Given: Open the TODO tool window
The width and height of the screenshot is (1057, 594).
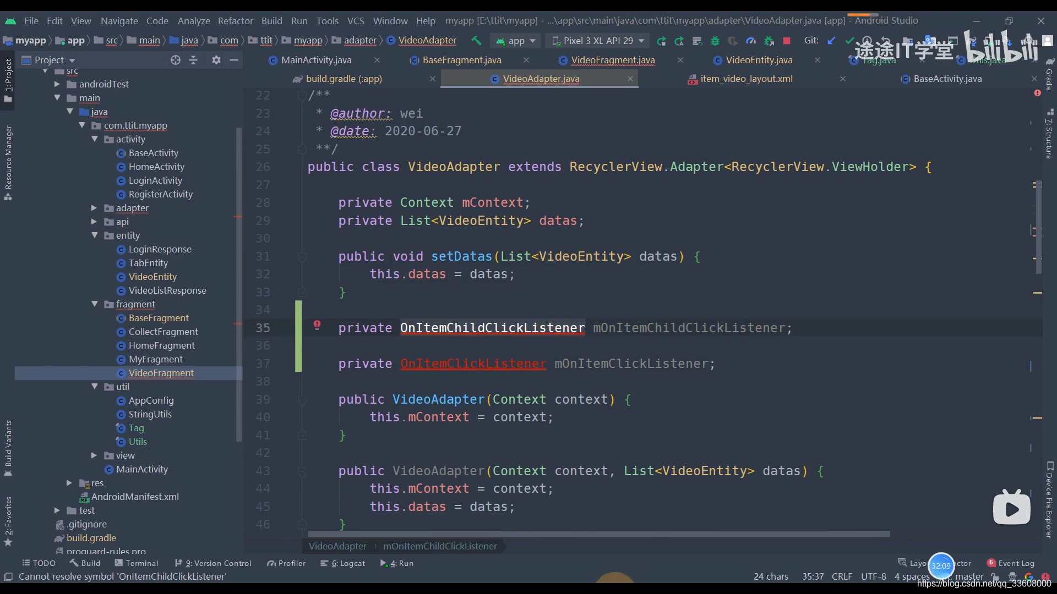Looking at the screenshot, I should point(39,563).
